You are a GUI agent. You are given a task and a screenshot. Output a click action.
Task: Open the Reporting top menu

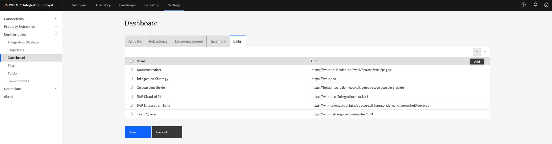tap(152, 5)
